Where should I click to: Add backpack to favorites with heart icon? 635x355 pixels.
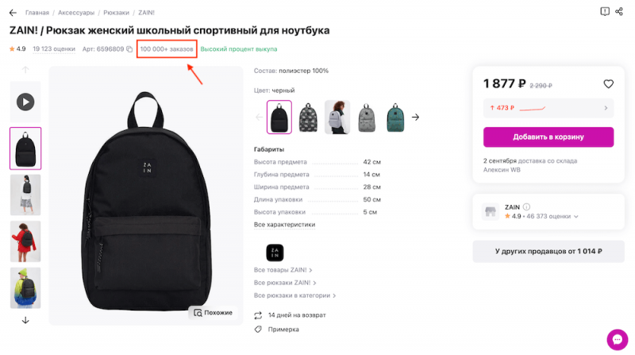click(609, 83)
